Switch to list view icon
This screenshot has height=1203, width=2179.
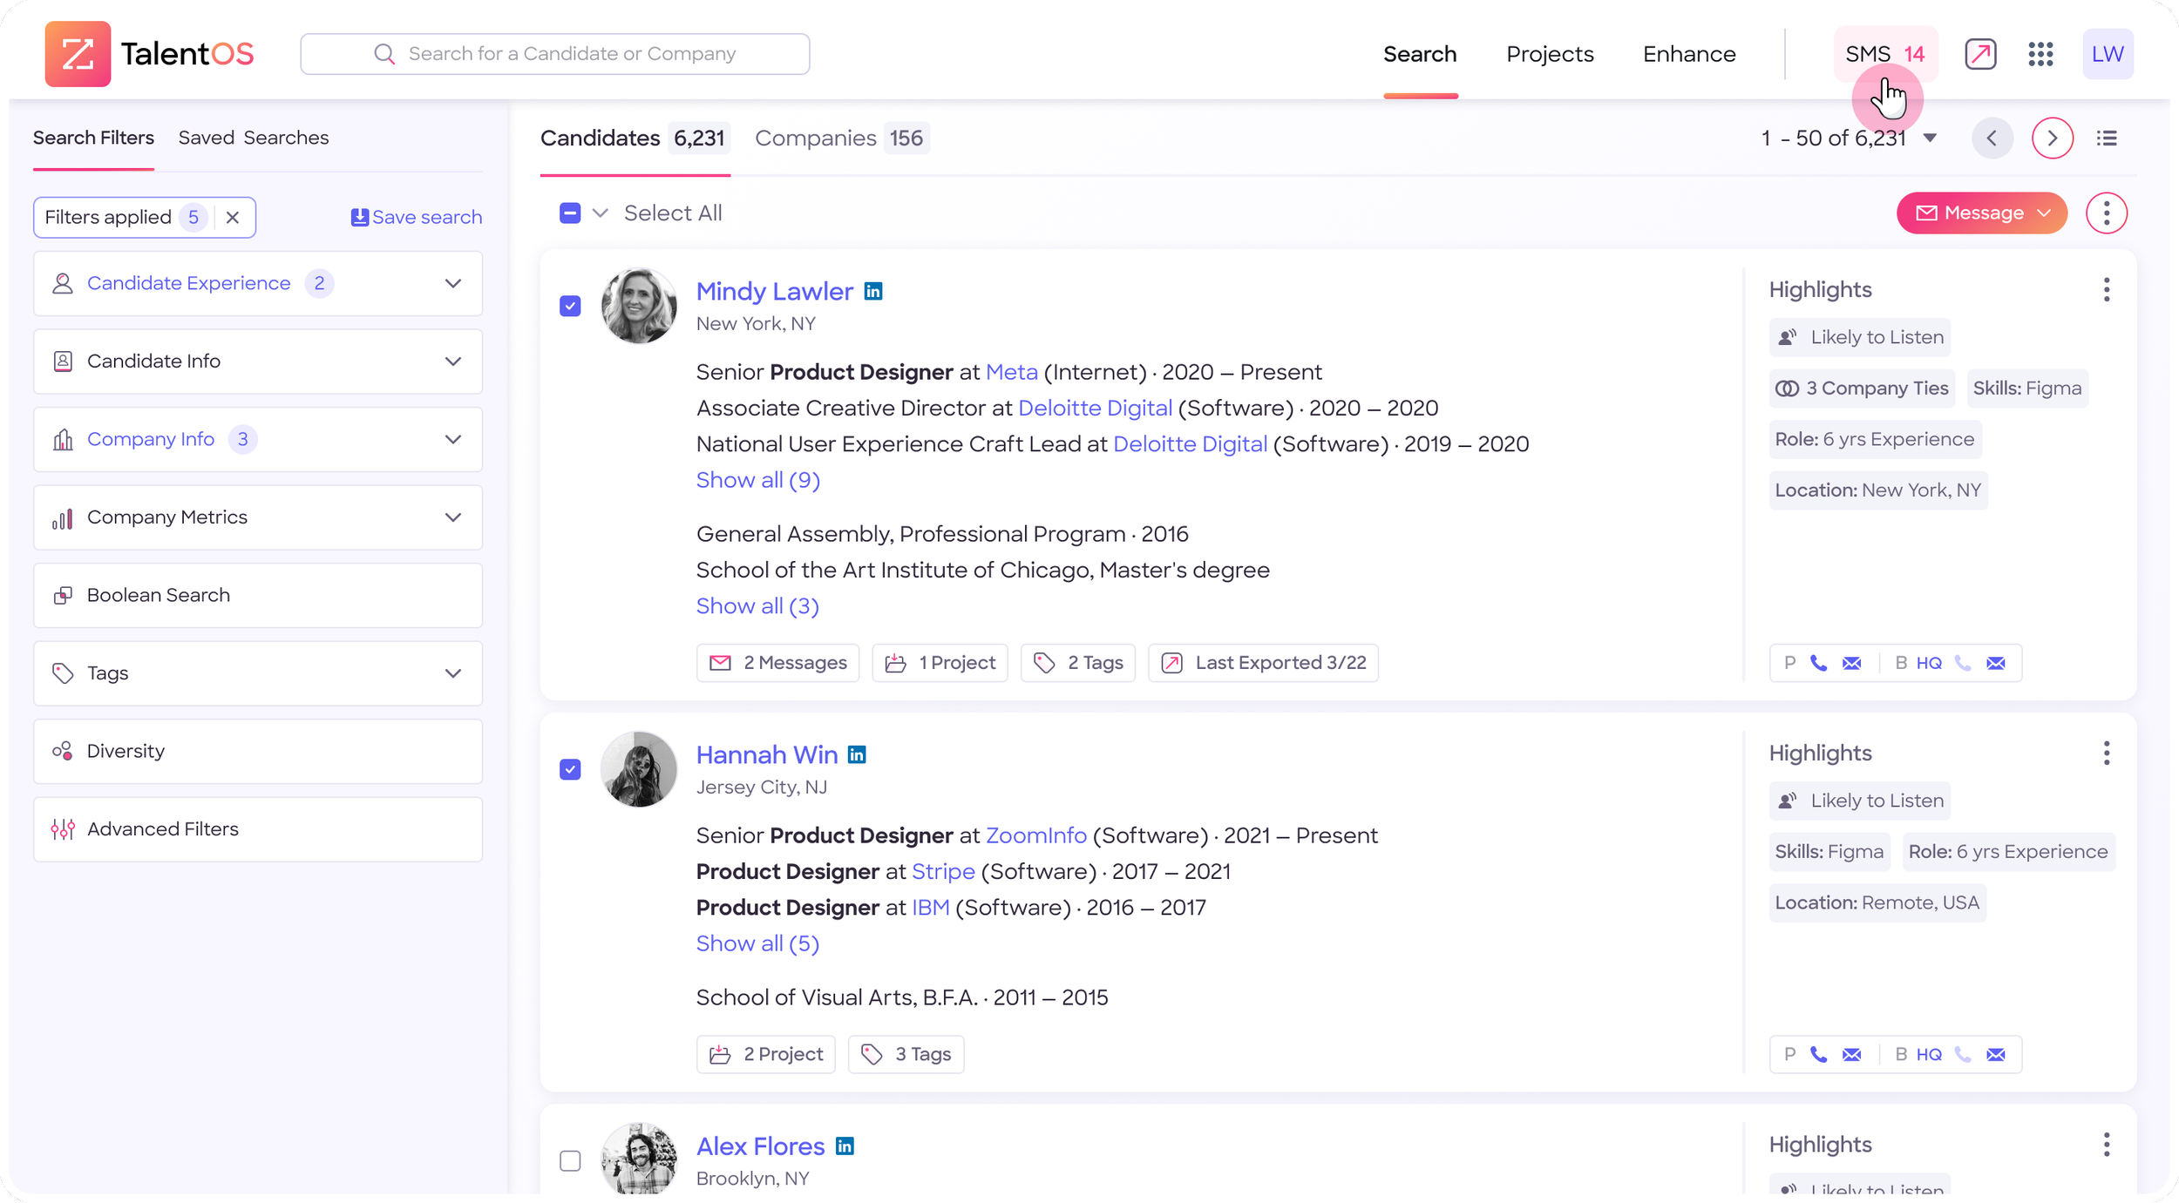click(2107, 139)
